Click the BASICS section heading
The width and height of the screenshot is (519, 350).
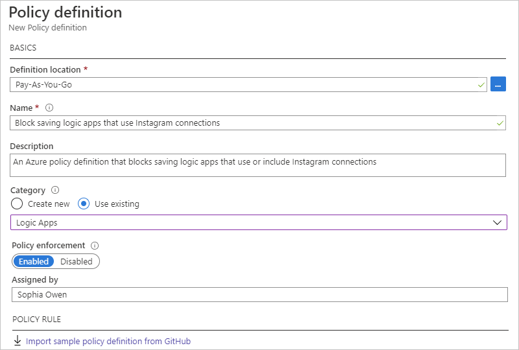23,48
